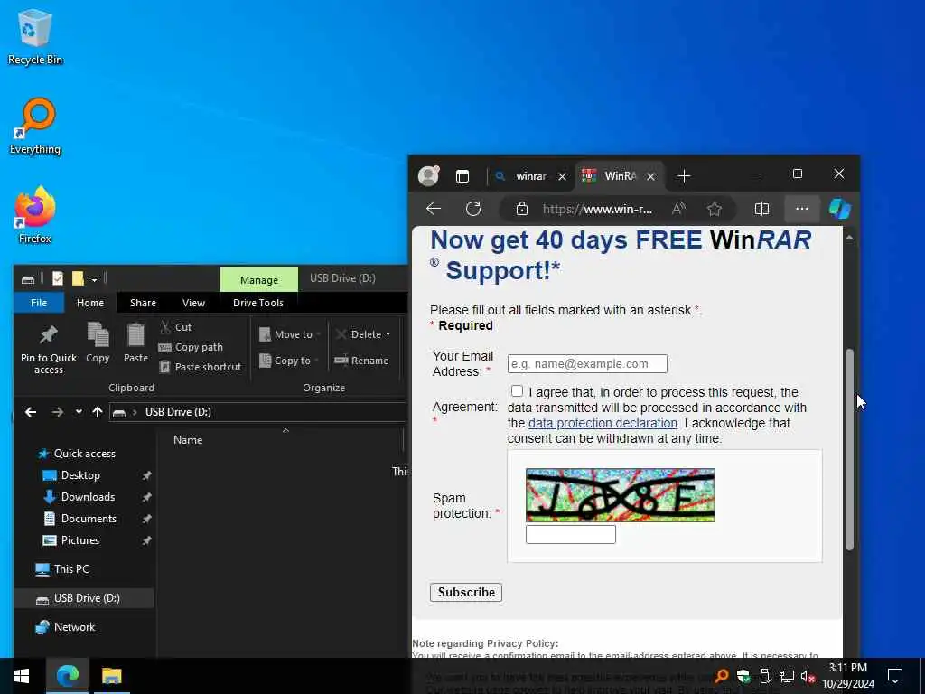Screen dimensions: 925x694
Task: Switch to the Home ribbon tab
Action: coord(90,303)
